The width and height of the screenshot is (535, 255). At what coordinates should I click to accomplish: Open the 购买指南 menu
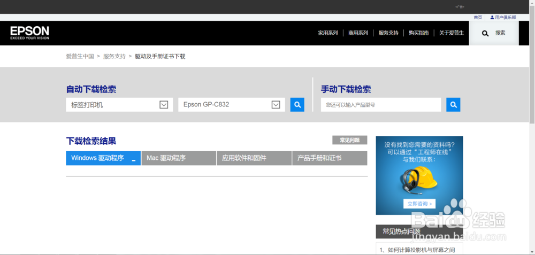(x=419, y=33)
